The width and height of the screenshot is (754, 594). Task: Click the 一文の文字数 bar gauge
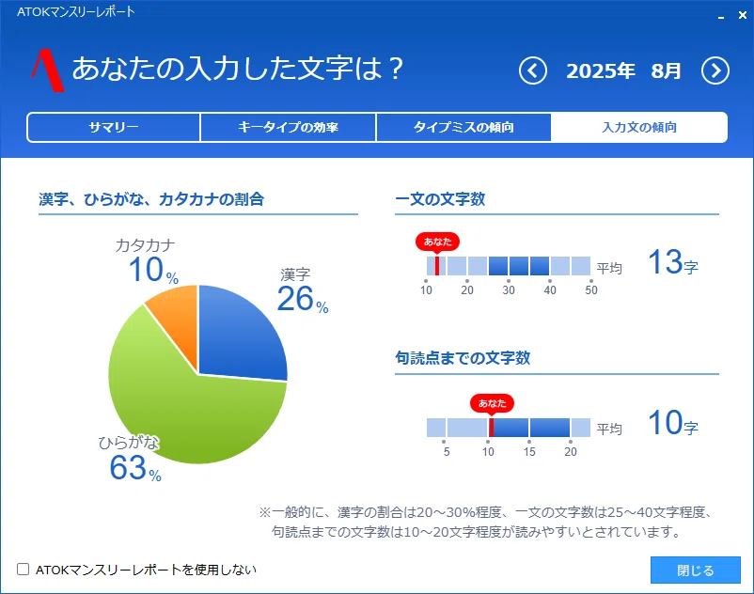(x=509, y=266)
